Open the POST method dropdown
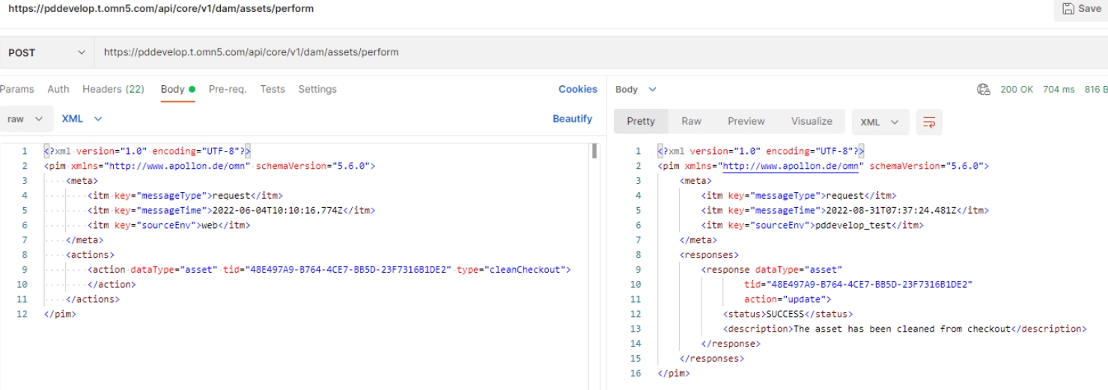Screen dimensions: 1108x390 pyautogui.click(x=45, y=53)
